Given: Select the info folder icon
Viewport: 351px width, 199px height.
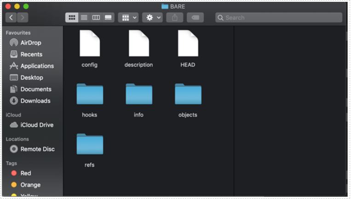Looking at the screenshot, I should pos(139,94).
